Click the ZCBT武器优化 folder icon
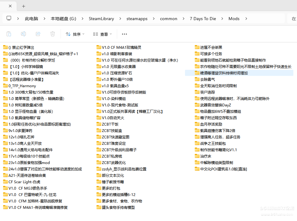The image size is (297, 221). click(99, 162)
